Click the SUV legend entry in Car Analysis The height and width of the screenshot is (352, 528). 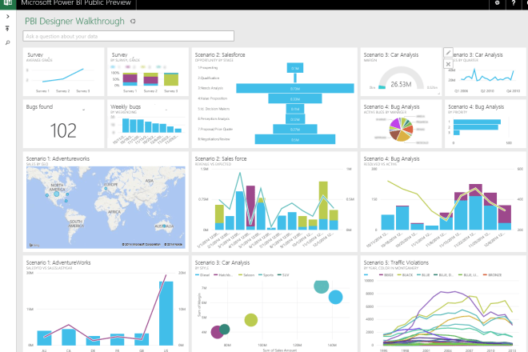(283, 275)
